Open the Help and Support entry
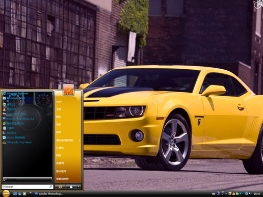Image resolution: width=263 pixels, height=197 pixels. [62, 179]
